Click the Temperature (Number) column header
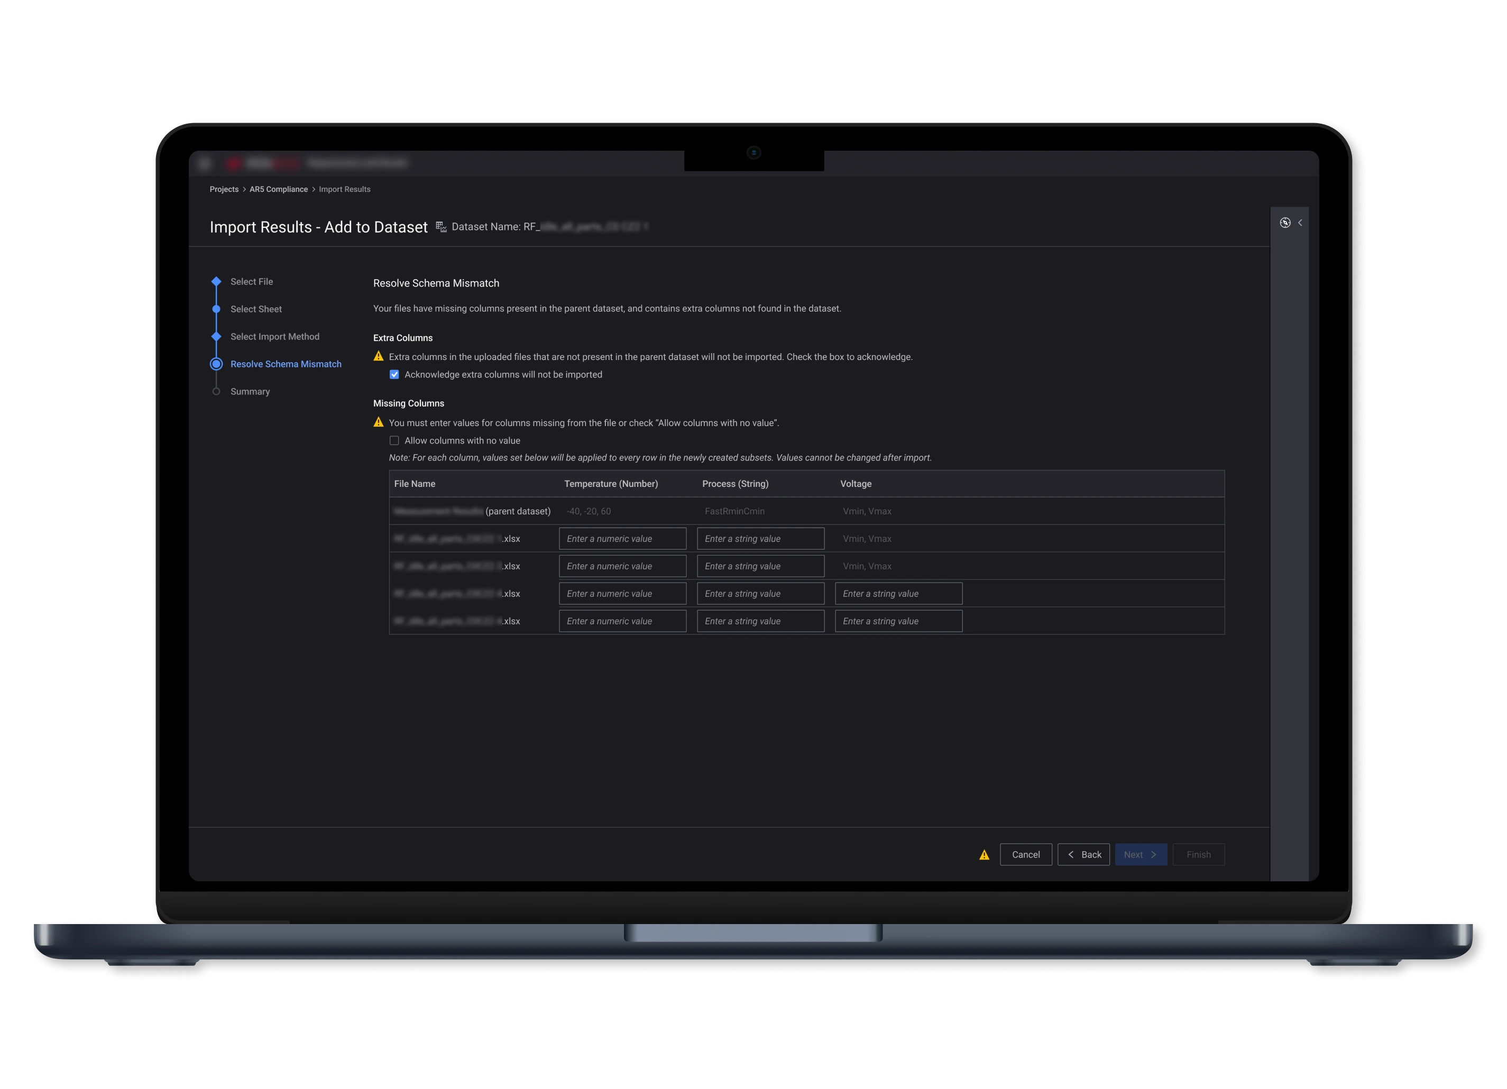The width and height of the screenshot is (1507, 1089). [x=611, y=484]
